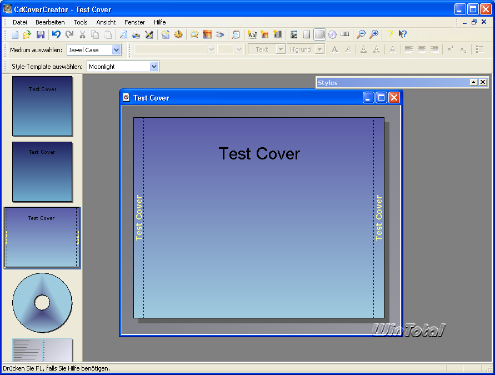Screen dimensions: 495x375
Task: Expand the Style-Template Moonlight dropdown
Action: click(154, 67)
